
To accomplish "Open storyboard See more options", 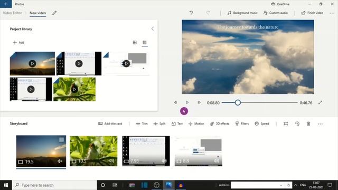I will click(x=320, y=124).
